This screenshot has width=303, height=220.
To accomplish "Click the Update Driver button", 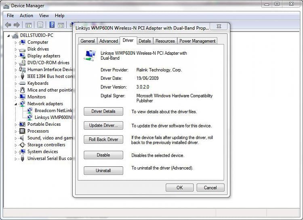I will point(103,125).
